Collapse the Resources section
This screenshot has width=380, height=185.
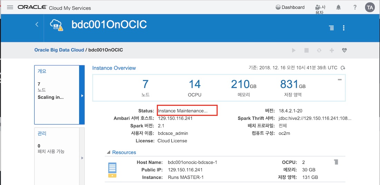click(109, 152)
